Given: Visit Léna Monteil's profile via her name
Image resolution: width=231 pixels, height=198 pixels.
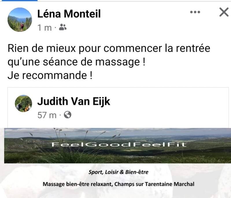Looking at the screenshot, I should point(69,14).
